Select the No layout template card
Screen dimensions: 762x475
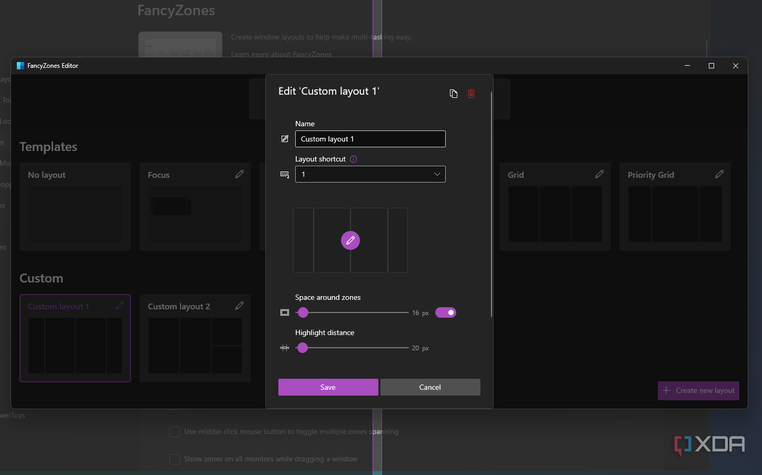click(75, 207)
